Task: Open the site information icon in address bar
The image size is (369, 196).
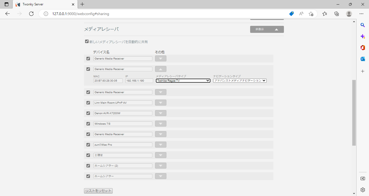Action: tap(46, 14)
